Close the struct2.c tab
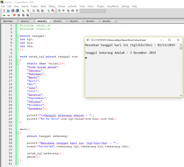This screenshot has height=167, width=184. pyautogui.click(x=50, y=21)
